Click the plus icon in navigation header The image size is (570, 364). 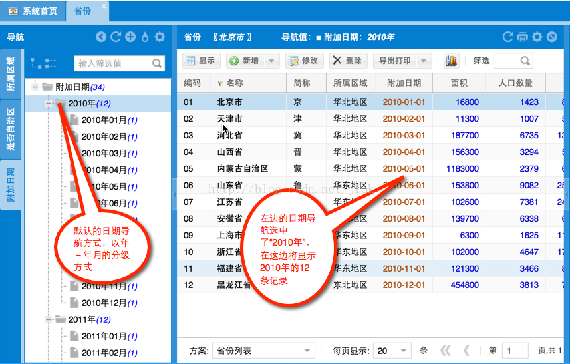pyautogui.click(x=130, y=37)
